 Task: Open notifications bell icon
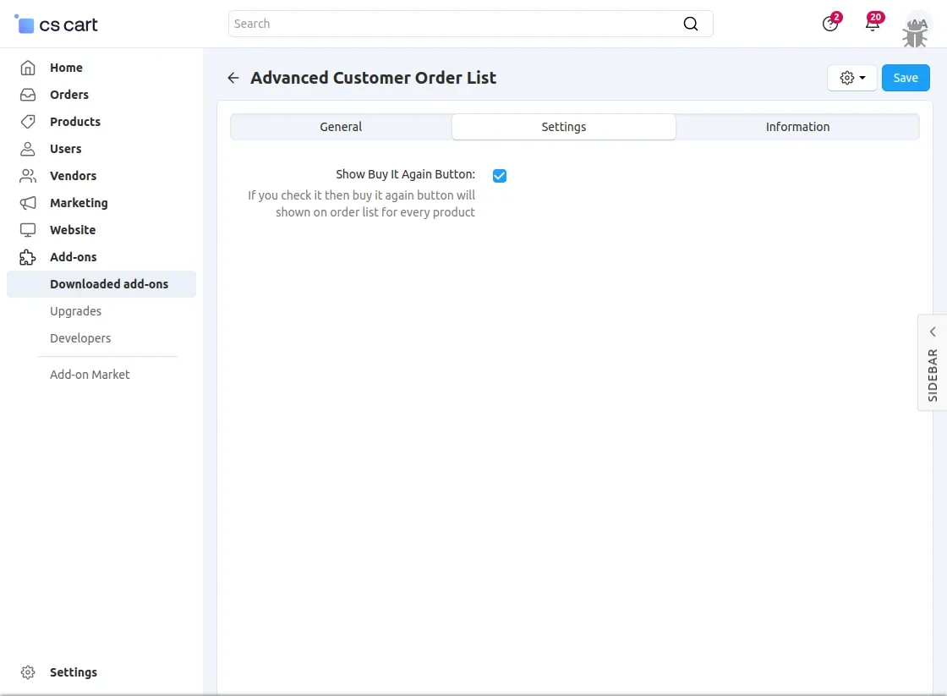(x=872, y=24)
